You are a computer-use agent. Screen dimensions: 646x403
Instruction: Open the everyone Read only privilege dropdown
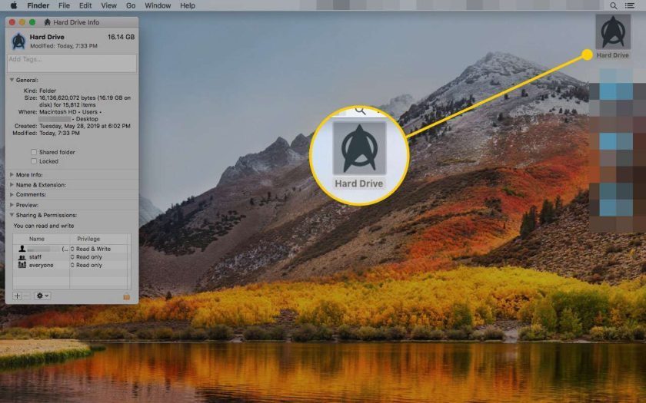click(86, 266)
